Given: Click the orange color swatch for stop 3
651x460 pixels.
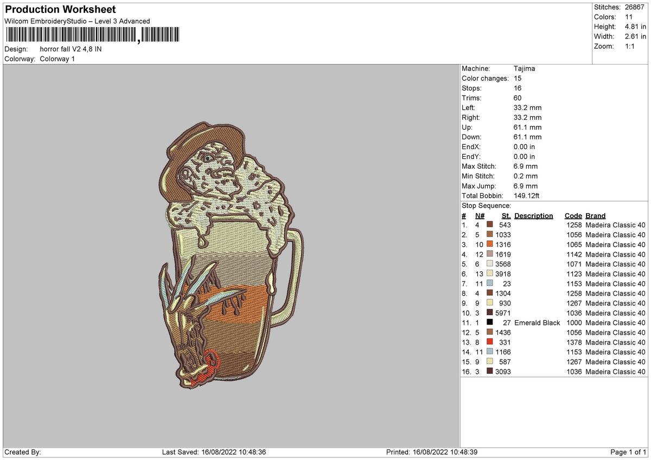Looking at the screenshot, I should pos(491,245).
